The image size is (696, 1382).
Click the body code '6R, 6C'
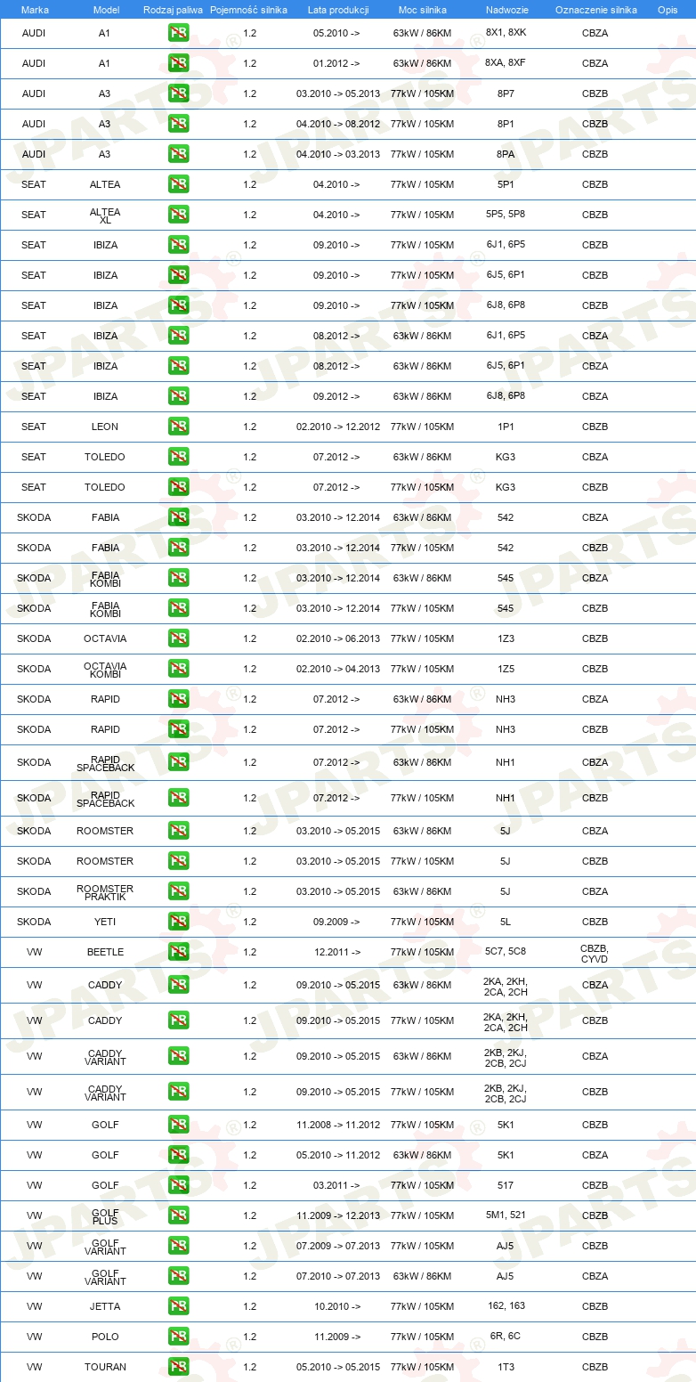click(506, 1337)
